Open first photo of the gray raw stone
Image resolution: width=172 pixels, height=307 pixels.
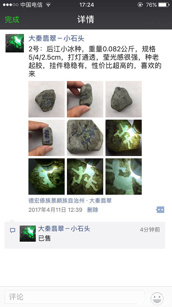(46, 99)
